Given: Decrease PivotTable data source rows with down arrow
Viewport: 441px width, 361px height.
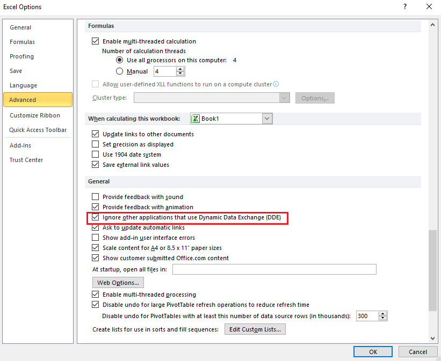Looking at the screenshot, I should coord(382,318).
